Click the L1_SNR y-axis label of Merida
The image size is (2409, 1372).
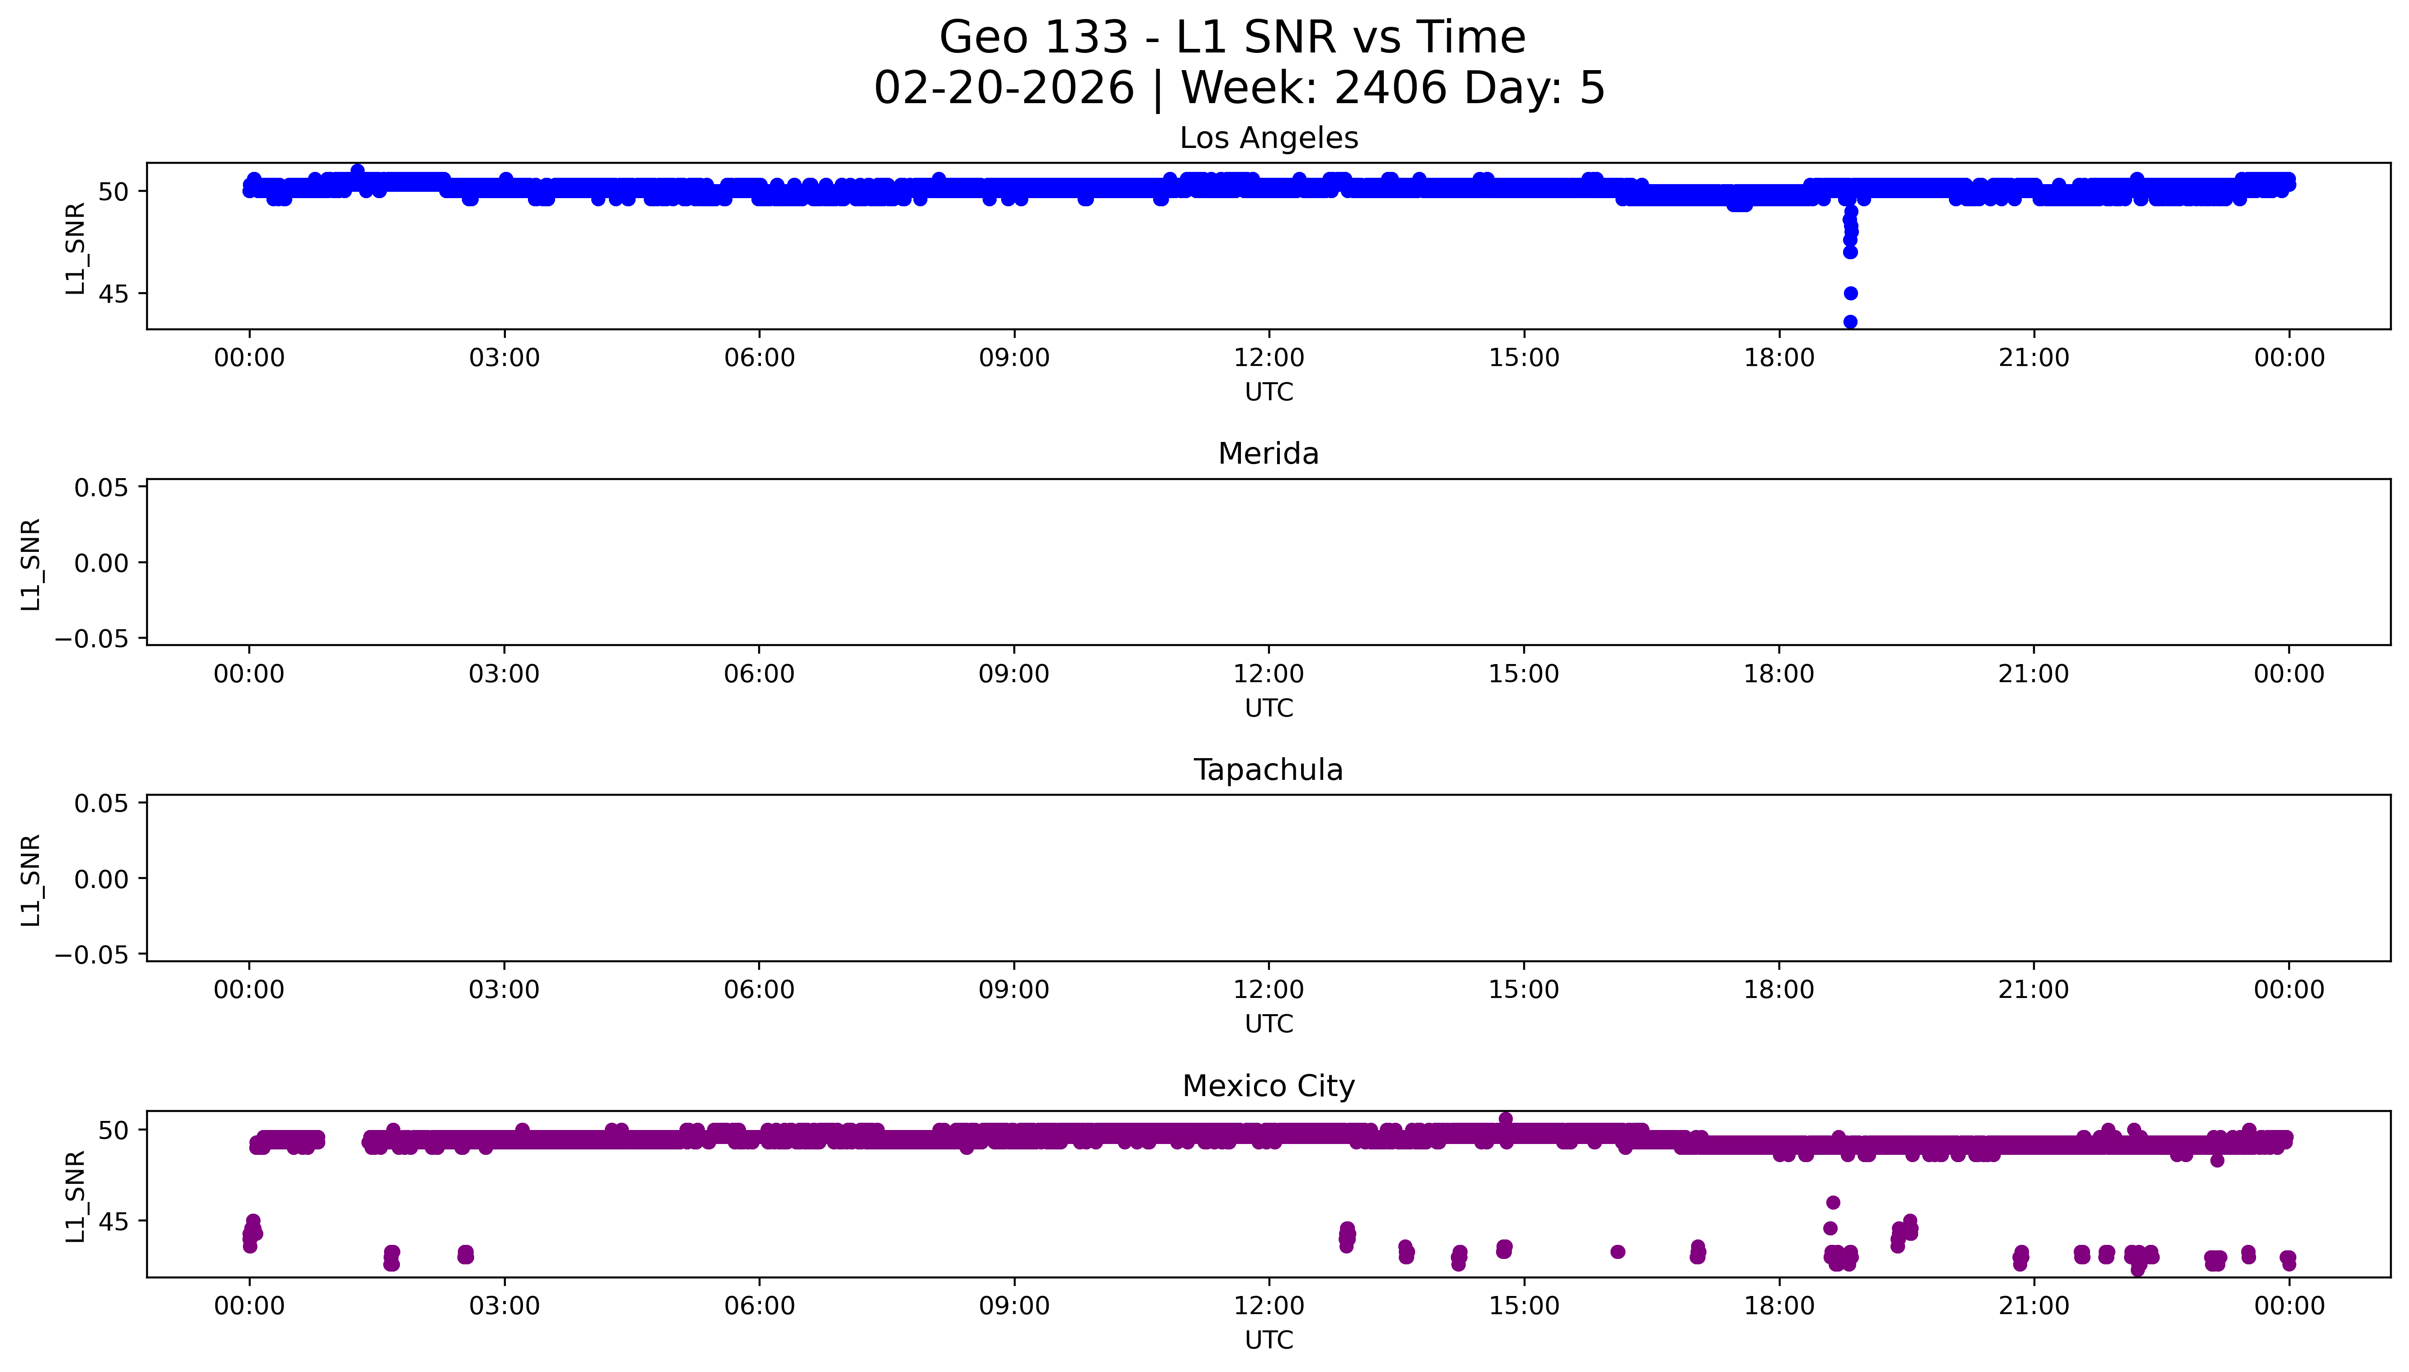(31, 564)
